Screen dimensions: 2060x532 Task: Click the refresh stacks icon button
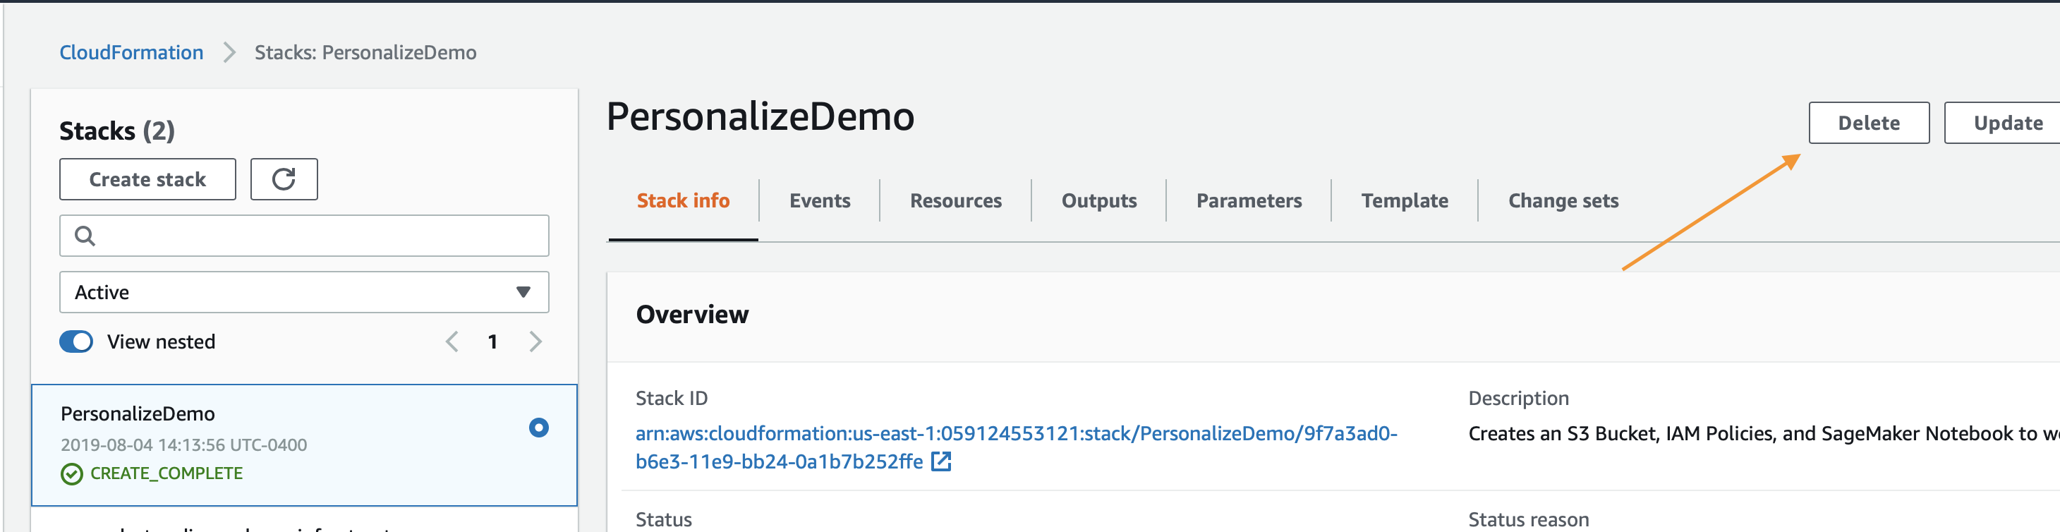click(284, 179)
